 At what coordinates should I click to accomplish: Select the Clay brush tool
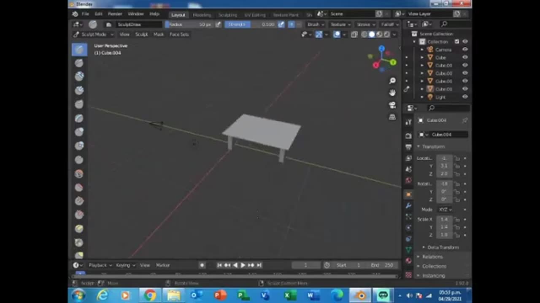(79, 77)
